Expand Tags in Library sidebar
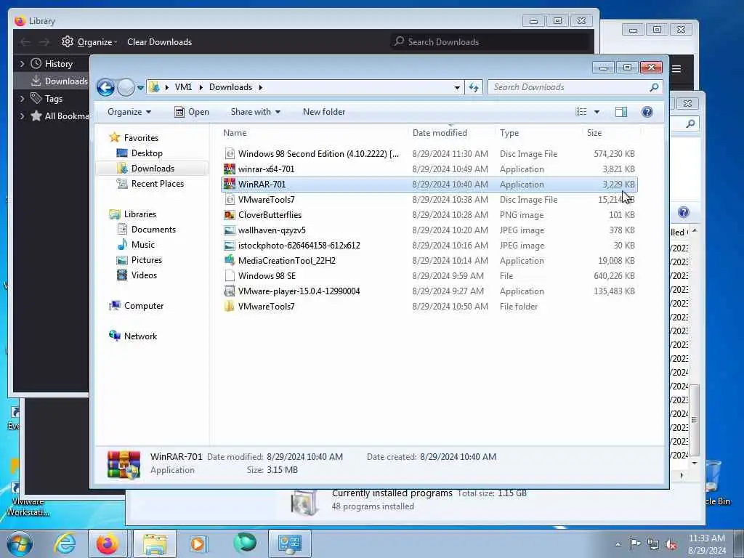This screenshot has height=558, width=744. pos(22,98)
